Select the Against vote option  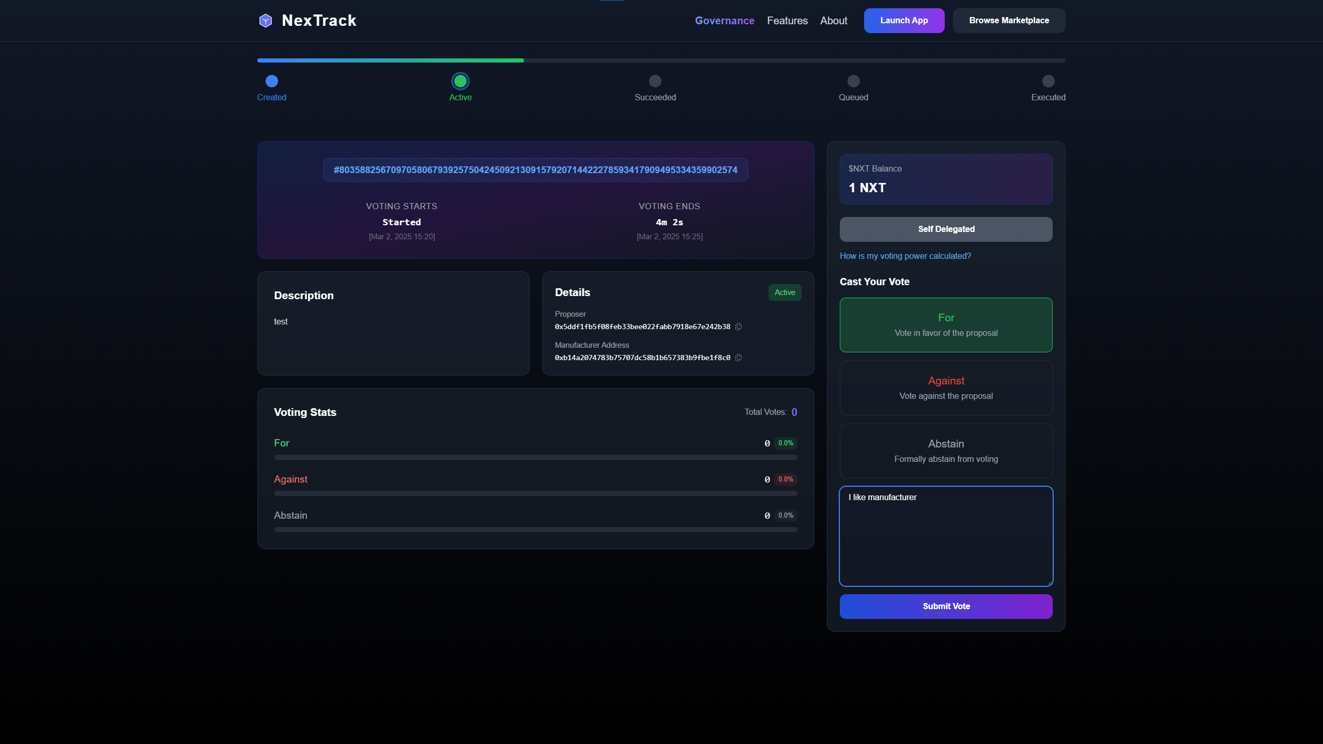(946, 388)
